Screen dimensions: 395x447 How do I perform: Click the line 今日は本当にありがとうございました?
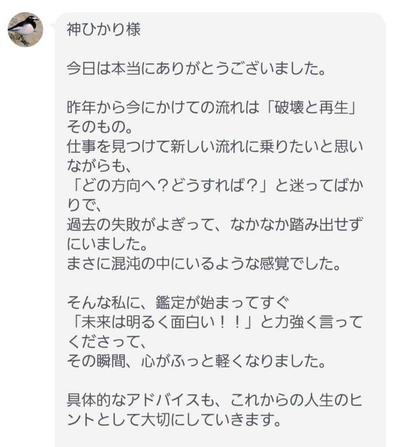coord(196,69)
